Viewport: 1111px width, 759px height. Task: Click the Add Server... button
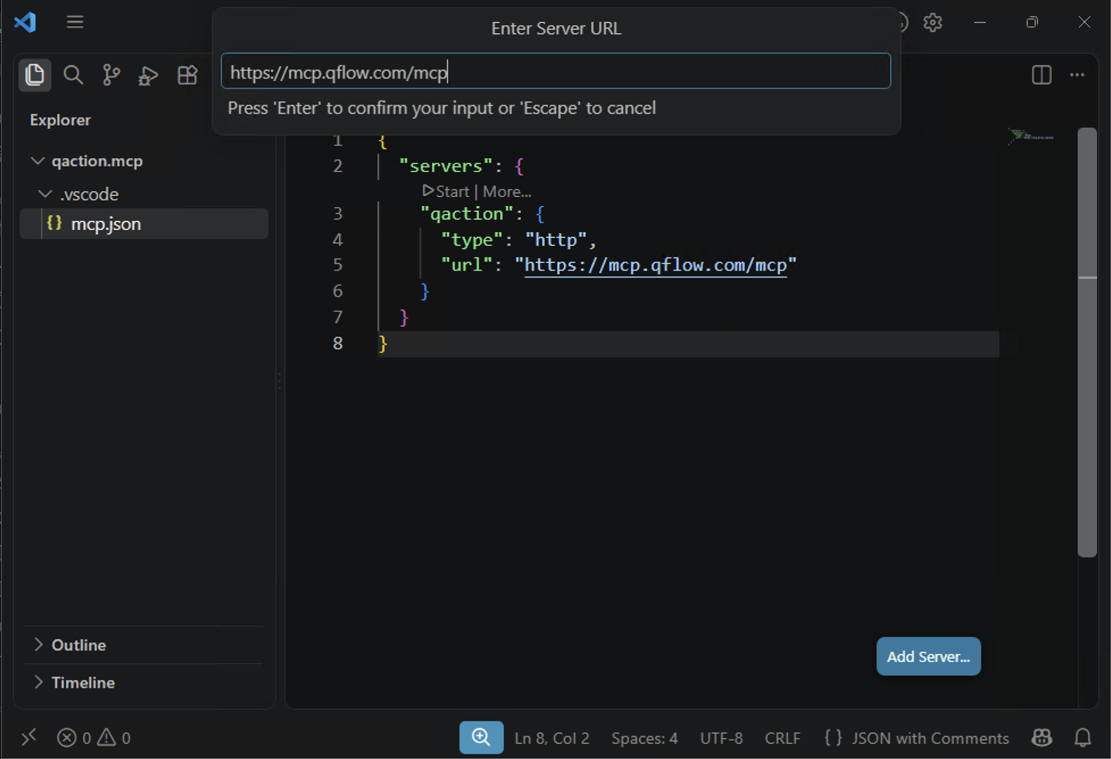tap(928, 656)
